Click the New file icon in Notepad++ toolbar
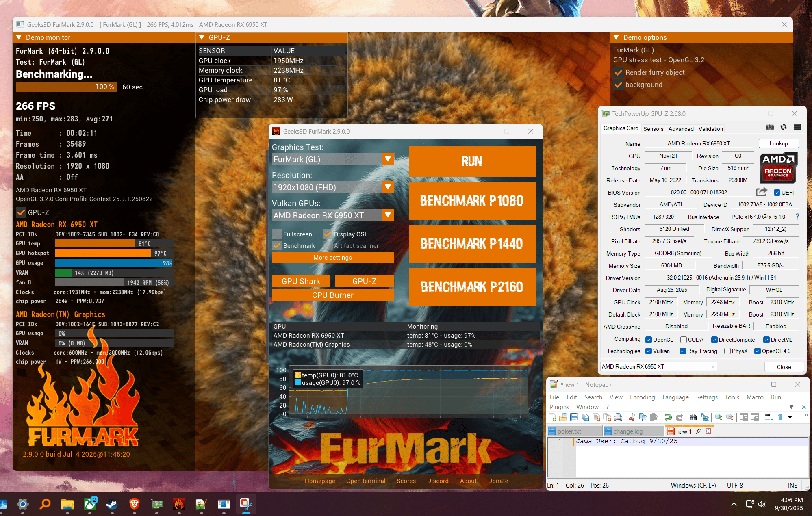Viewport: 812px width, 516px height. coord(553,417)
